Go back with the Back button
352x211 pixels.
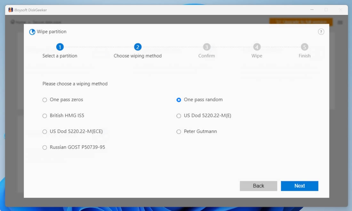pos(258,186)
